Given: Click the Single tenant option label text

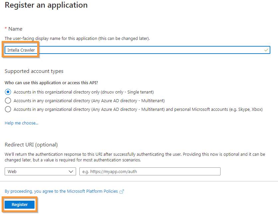Looking at the screenshot, I should 84,92.
